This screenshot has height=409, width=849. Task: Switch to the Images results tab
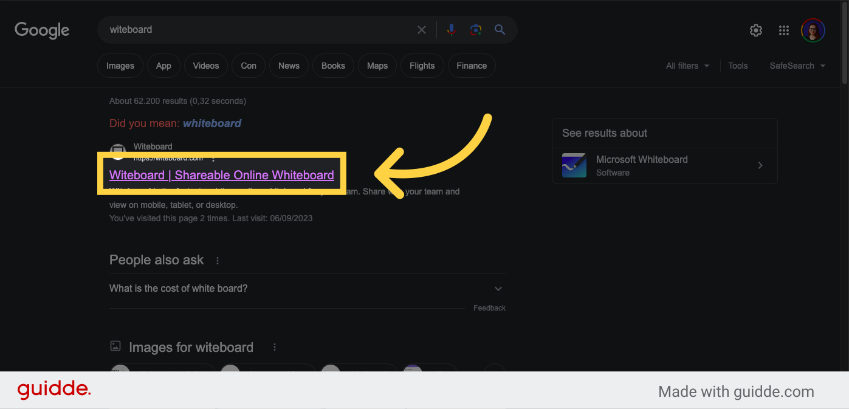[x=120, y=66]
